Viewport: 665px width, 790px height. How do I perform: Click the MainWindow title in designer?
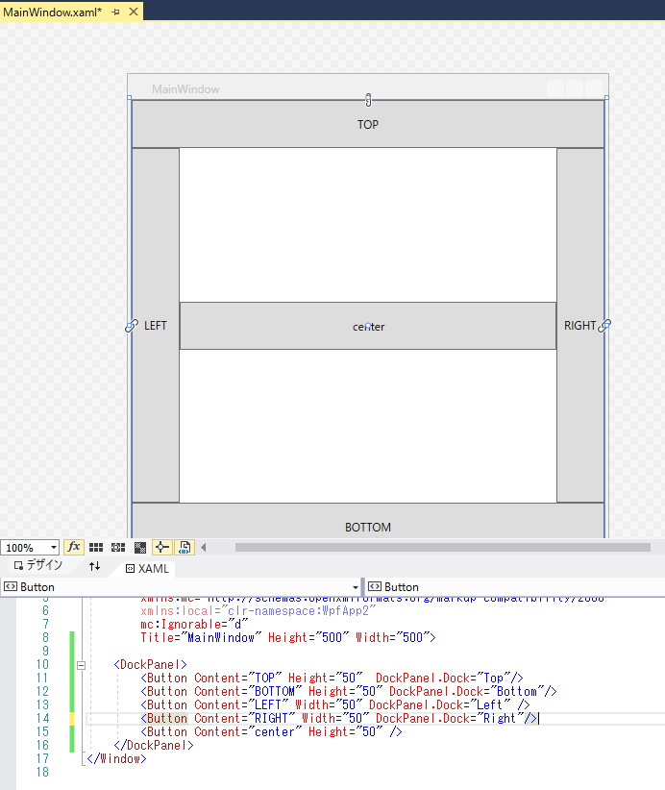185,89
